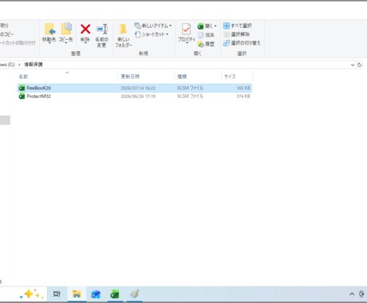Screen dimensions: 367x303
Task: Click the Excel icon beside ProtectM32
Action: coord(22,96)
